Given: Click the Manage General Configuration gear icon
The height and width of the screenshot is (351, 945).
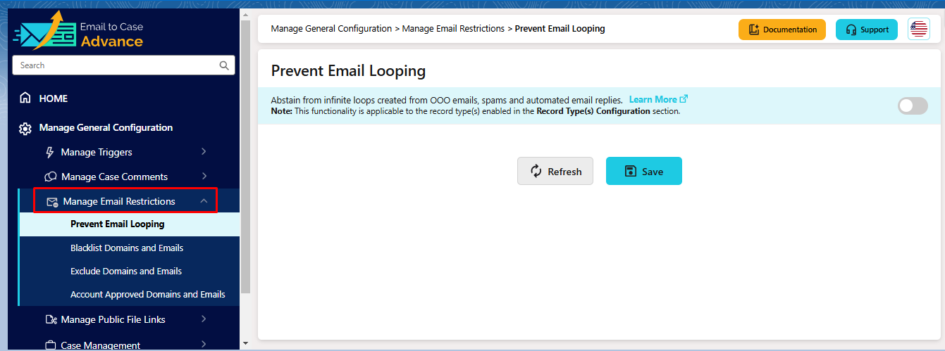Looking at the screenshot, I should tap(25, 128).
